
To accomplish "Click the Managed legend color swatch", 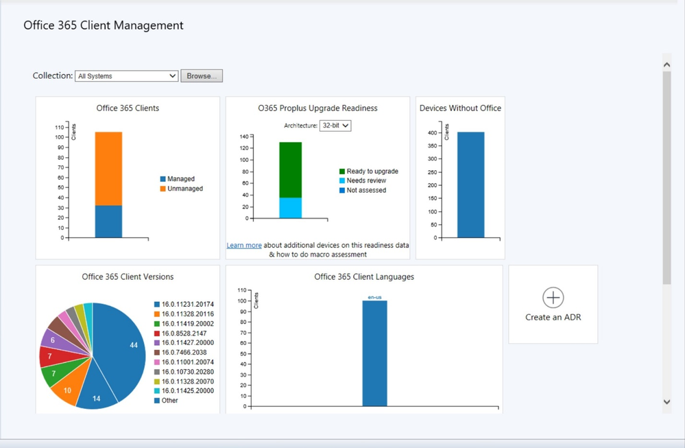I will click(163, 179).
